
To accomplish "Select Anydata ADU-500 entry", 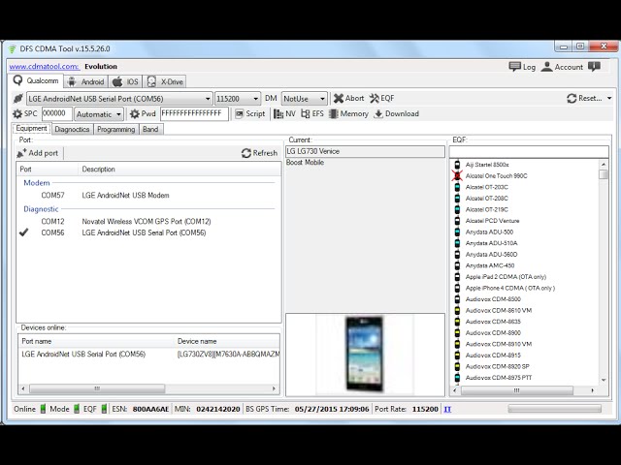I will point(489,232).
